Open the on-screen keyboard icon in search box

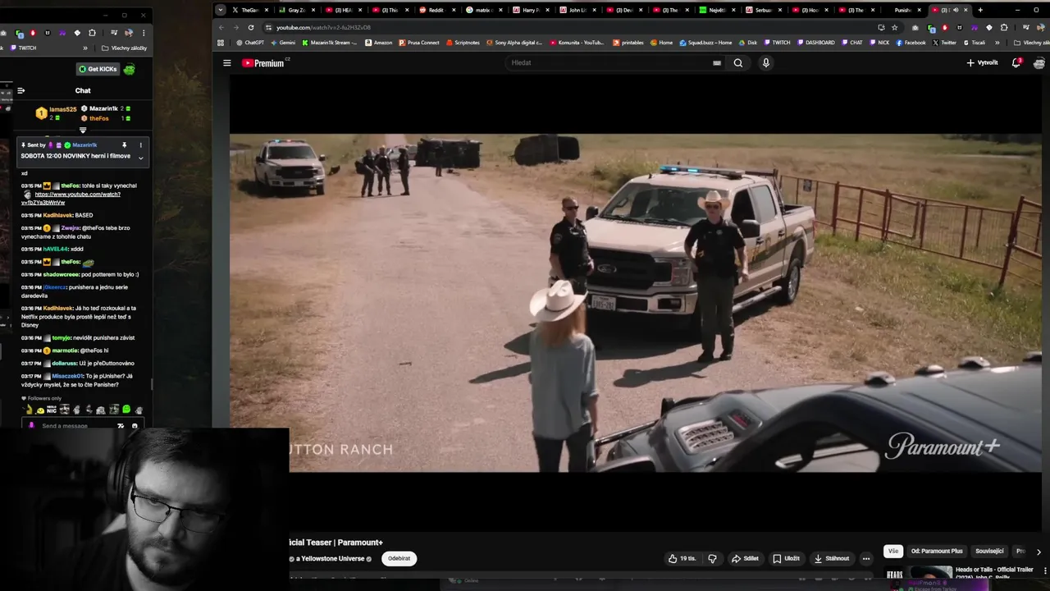click(x=717, y=63)
